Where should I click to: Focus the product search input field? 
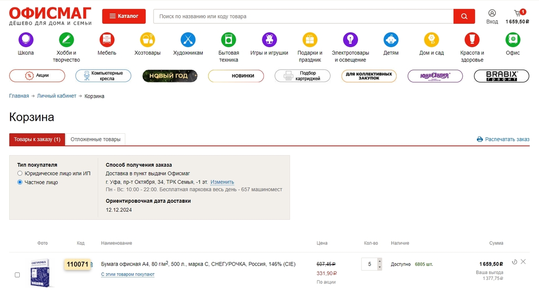[x=303, y=16]
